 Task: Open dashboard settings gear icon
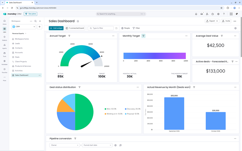point(235,28)
